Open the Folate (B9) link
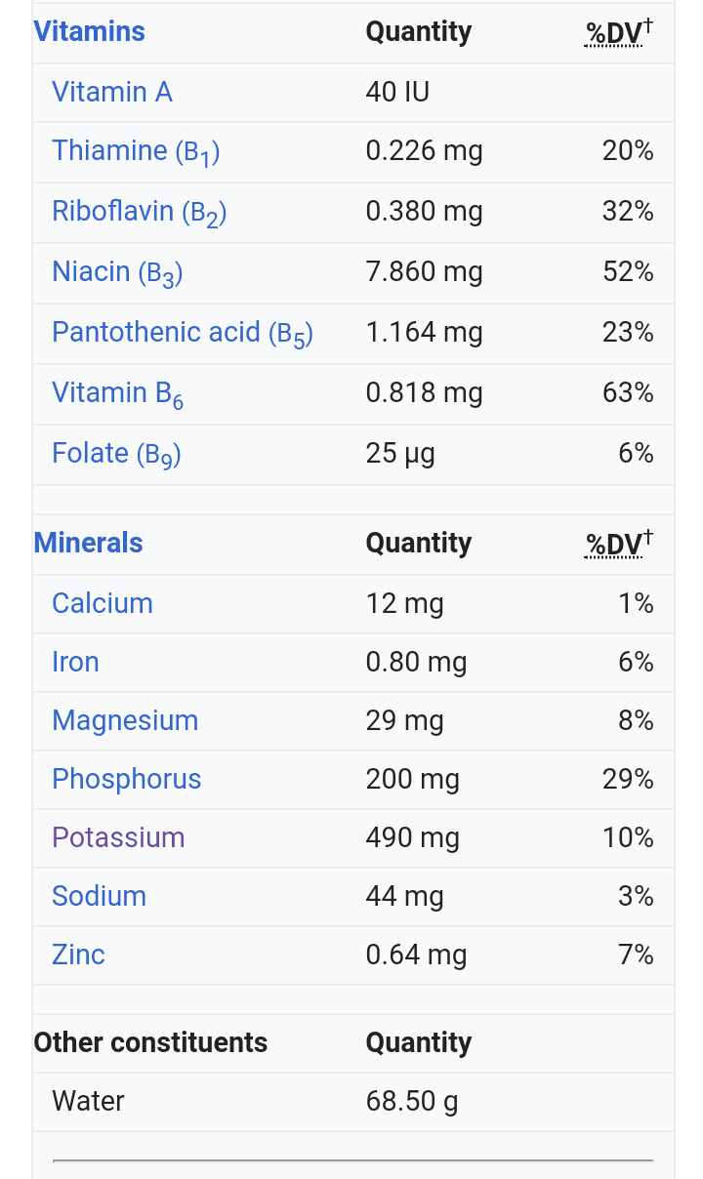 (116, 454)
